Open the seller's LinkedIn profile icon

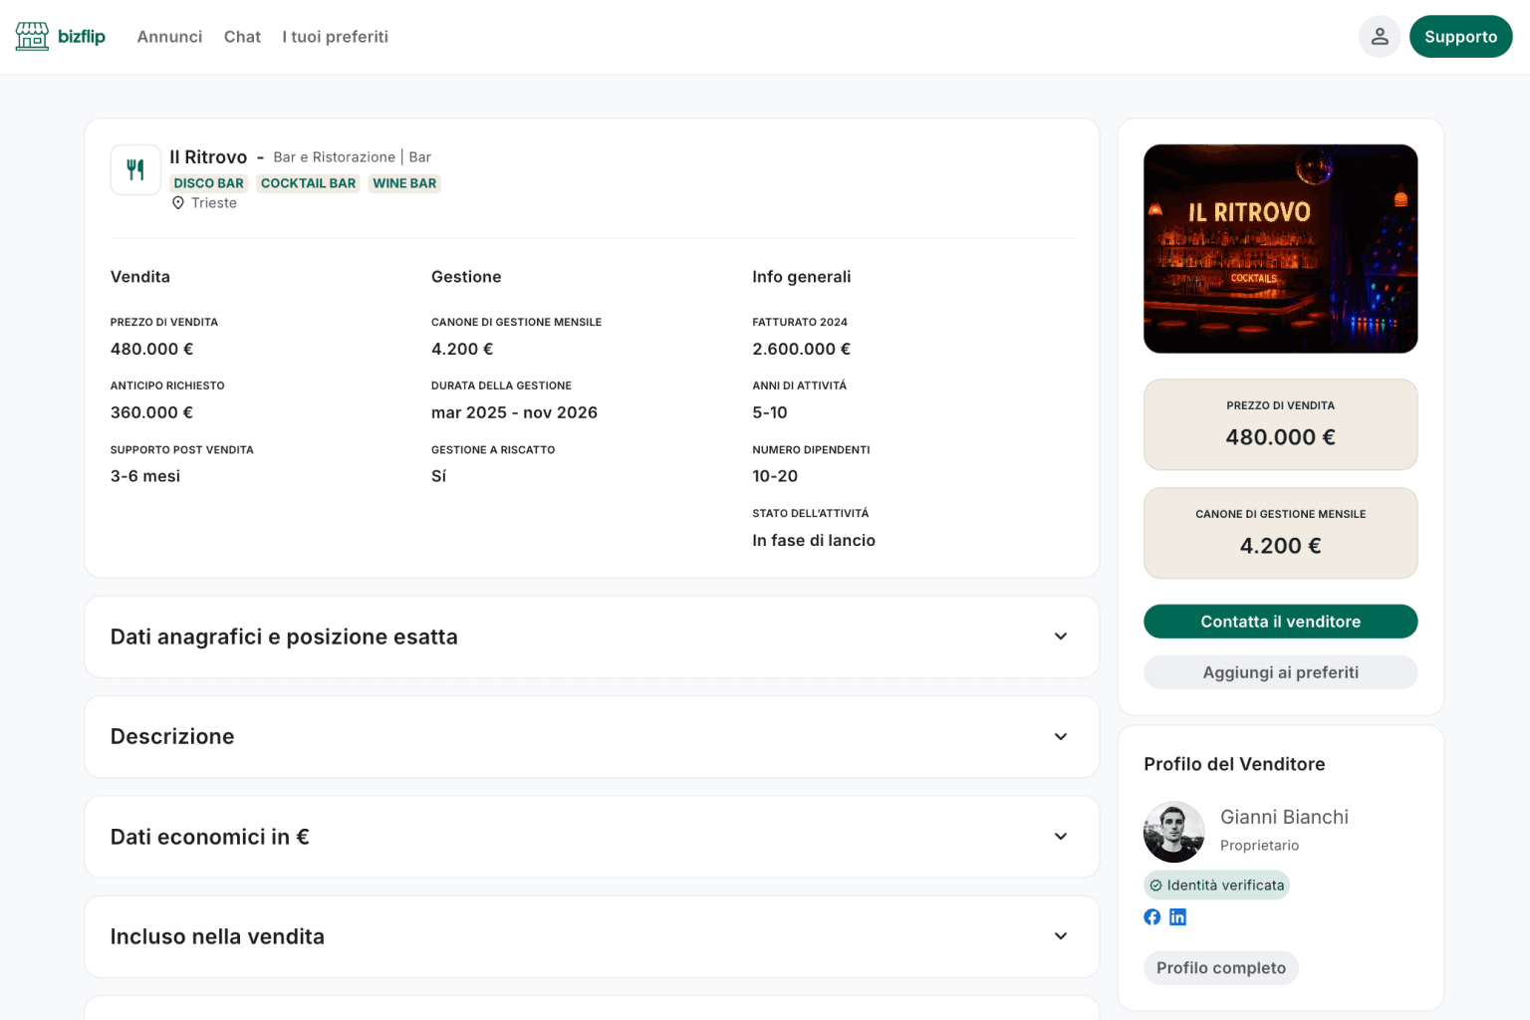click(1177, 917)
